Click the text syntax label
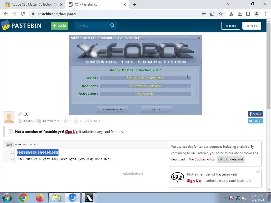 [x=10, y=145]
